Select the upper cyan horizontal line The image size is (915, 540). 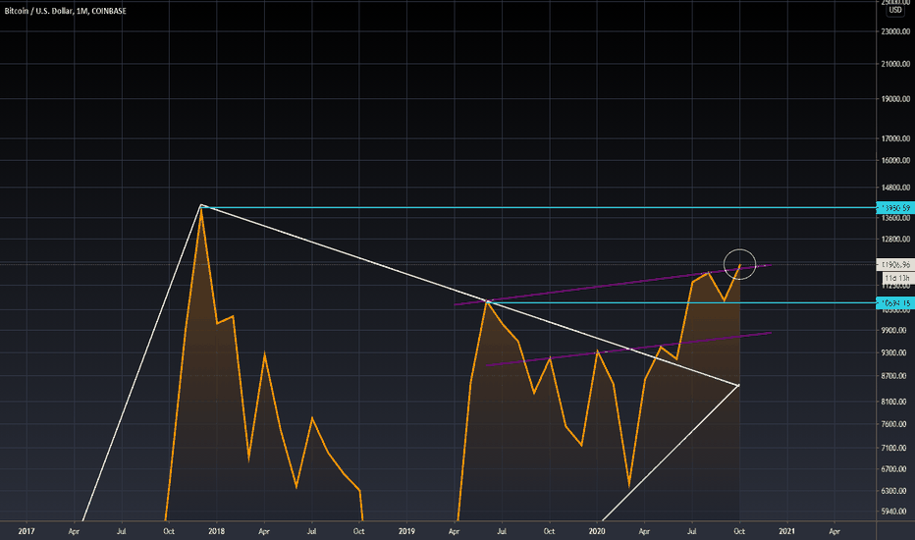(x=537, y=208)
